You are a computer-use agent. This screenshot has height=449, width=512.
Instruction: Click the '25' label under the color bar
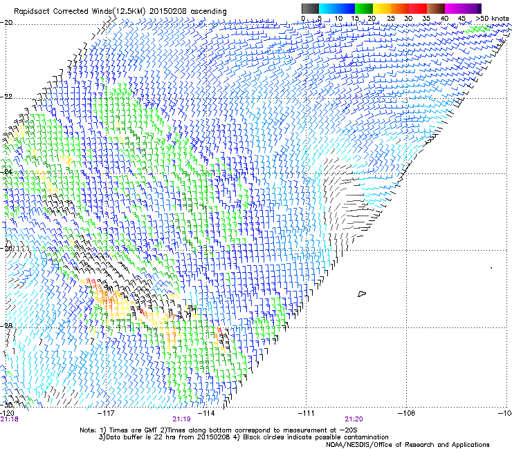[x=391, y=19]
